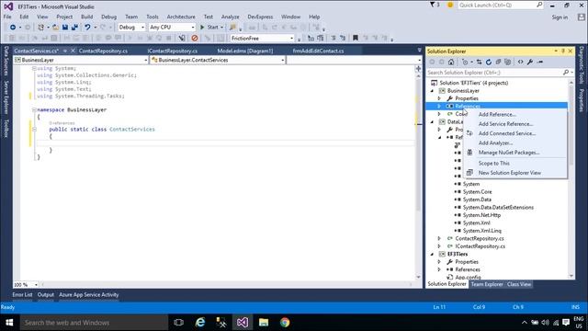588x331 pixels.
Task: Open the Error List panel tab
Action: pyautogui.click(x=22, y=294)
